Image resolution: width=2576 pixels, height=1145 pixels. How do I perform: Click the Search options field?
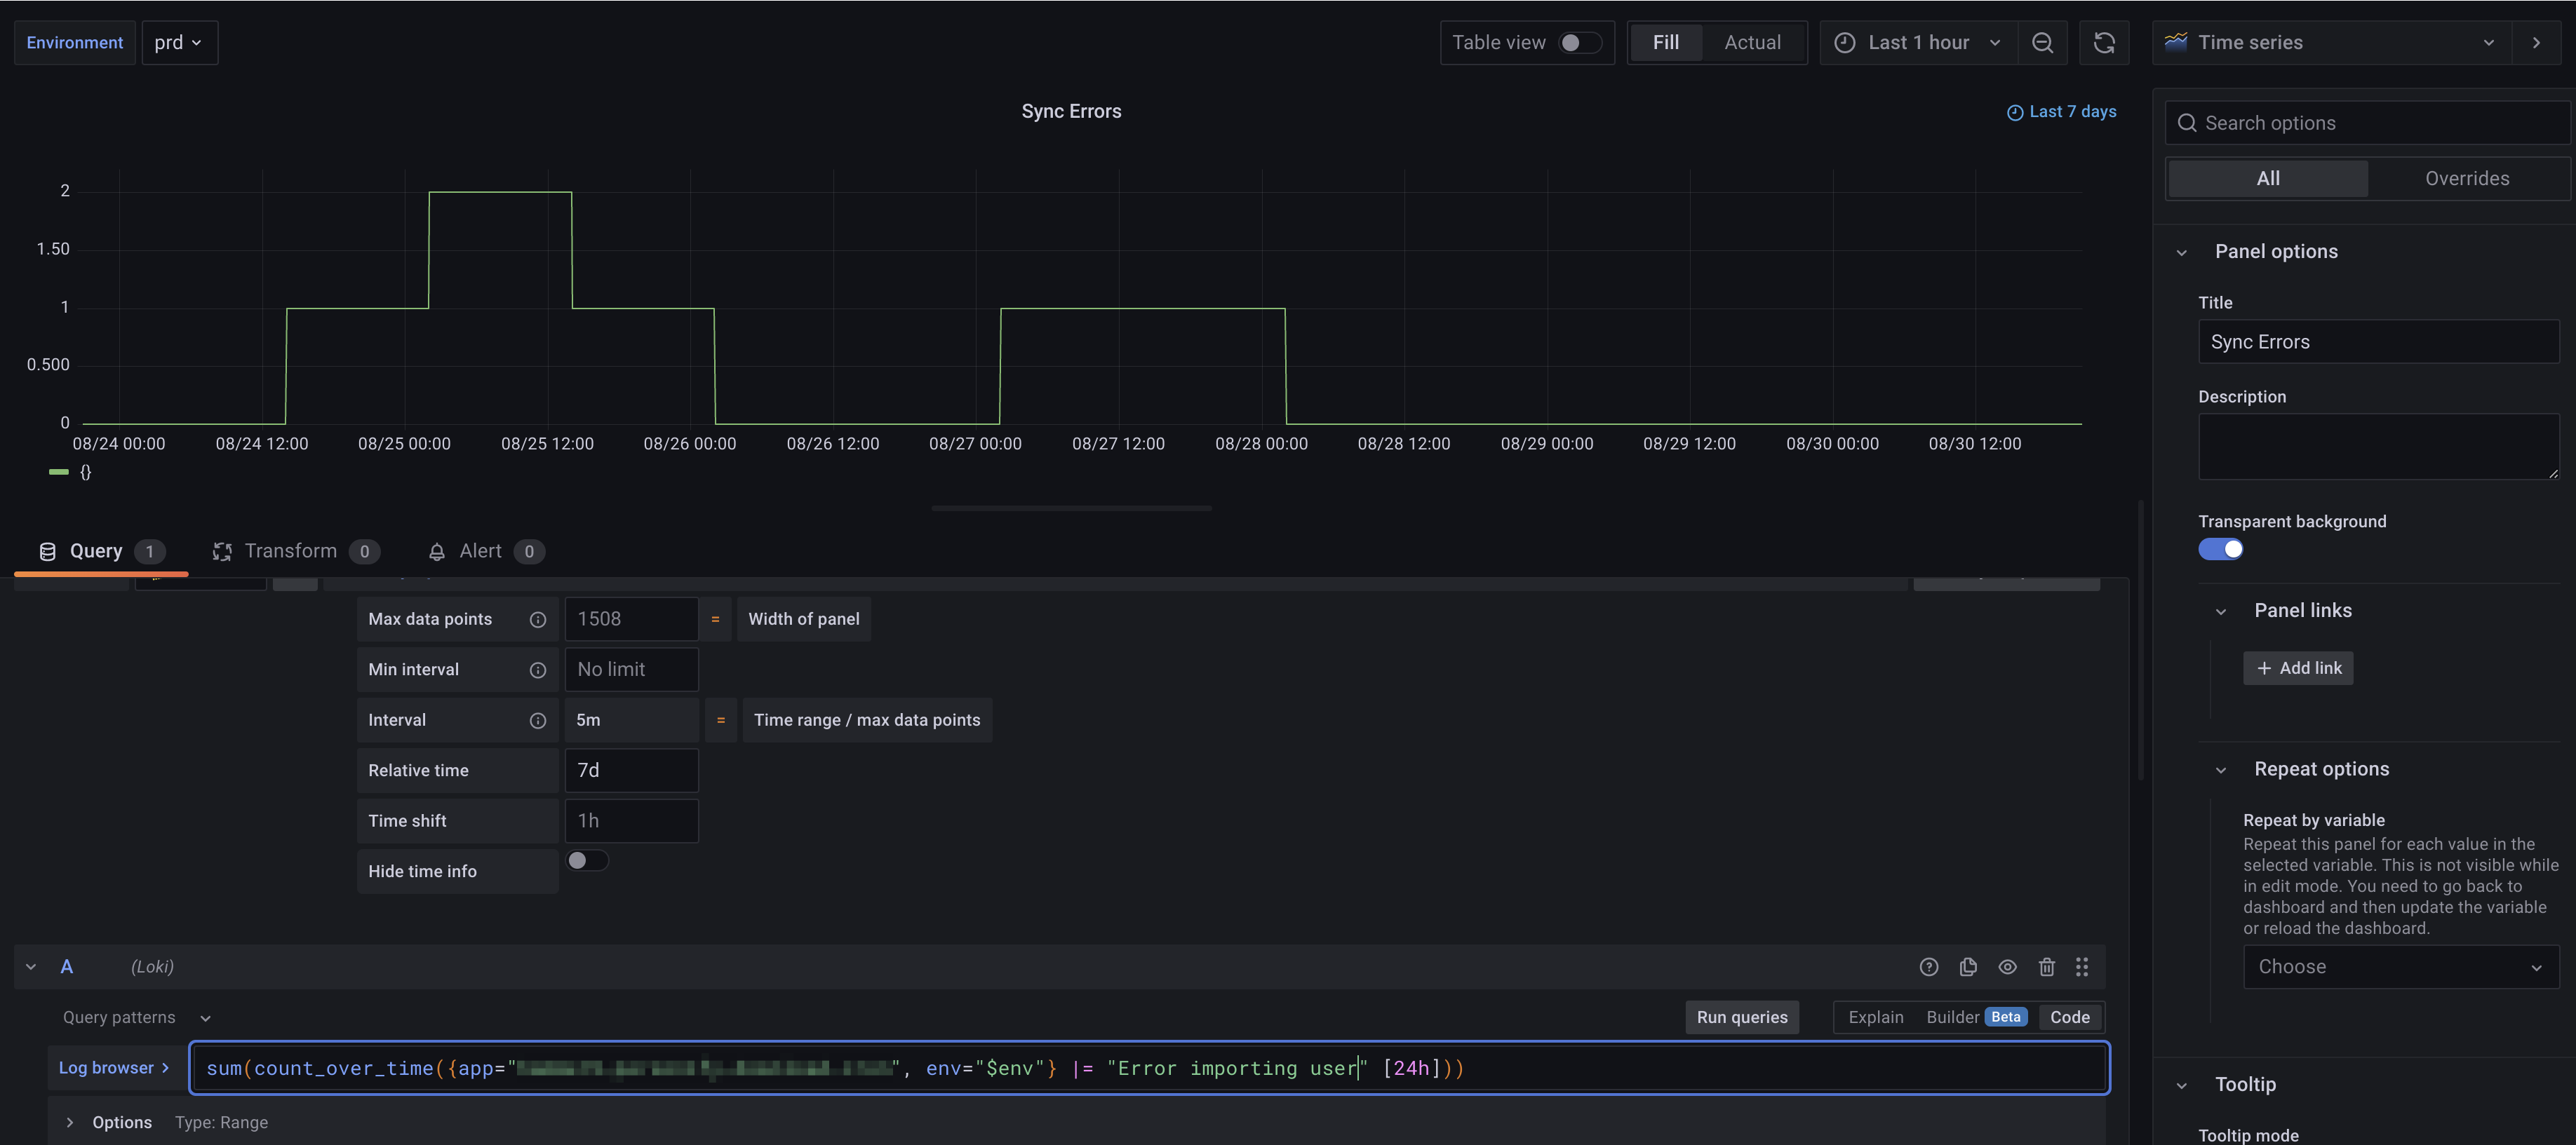coord(2370,123)
